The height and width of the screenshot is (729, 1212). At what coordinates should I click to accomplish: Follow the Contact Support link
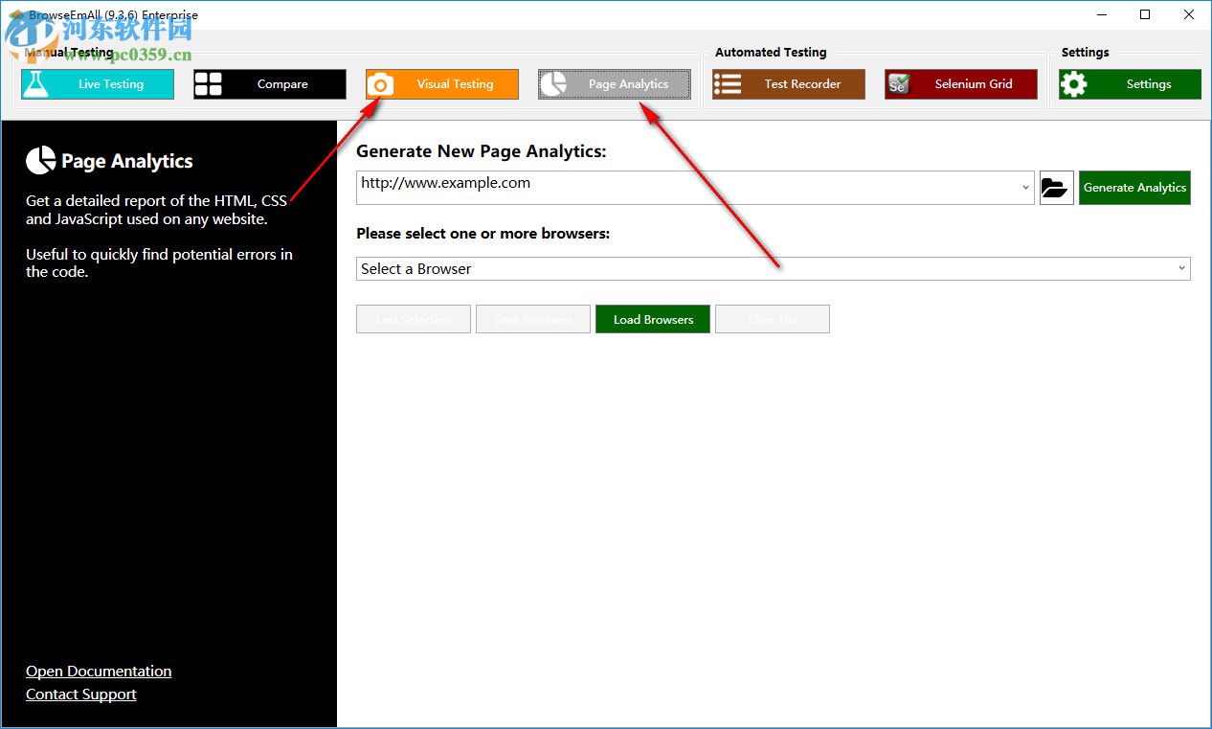(81, 695)
